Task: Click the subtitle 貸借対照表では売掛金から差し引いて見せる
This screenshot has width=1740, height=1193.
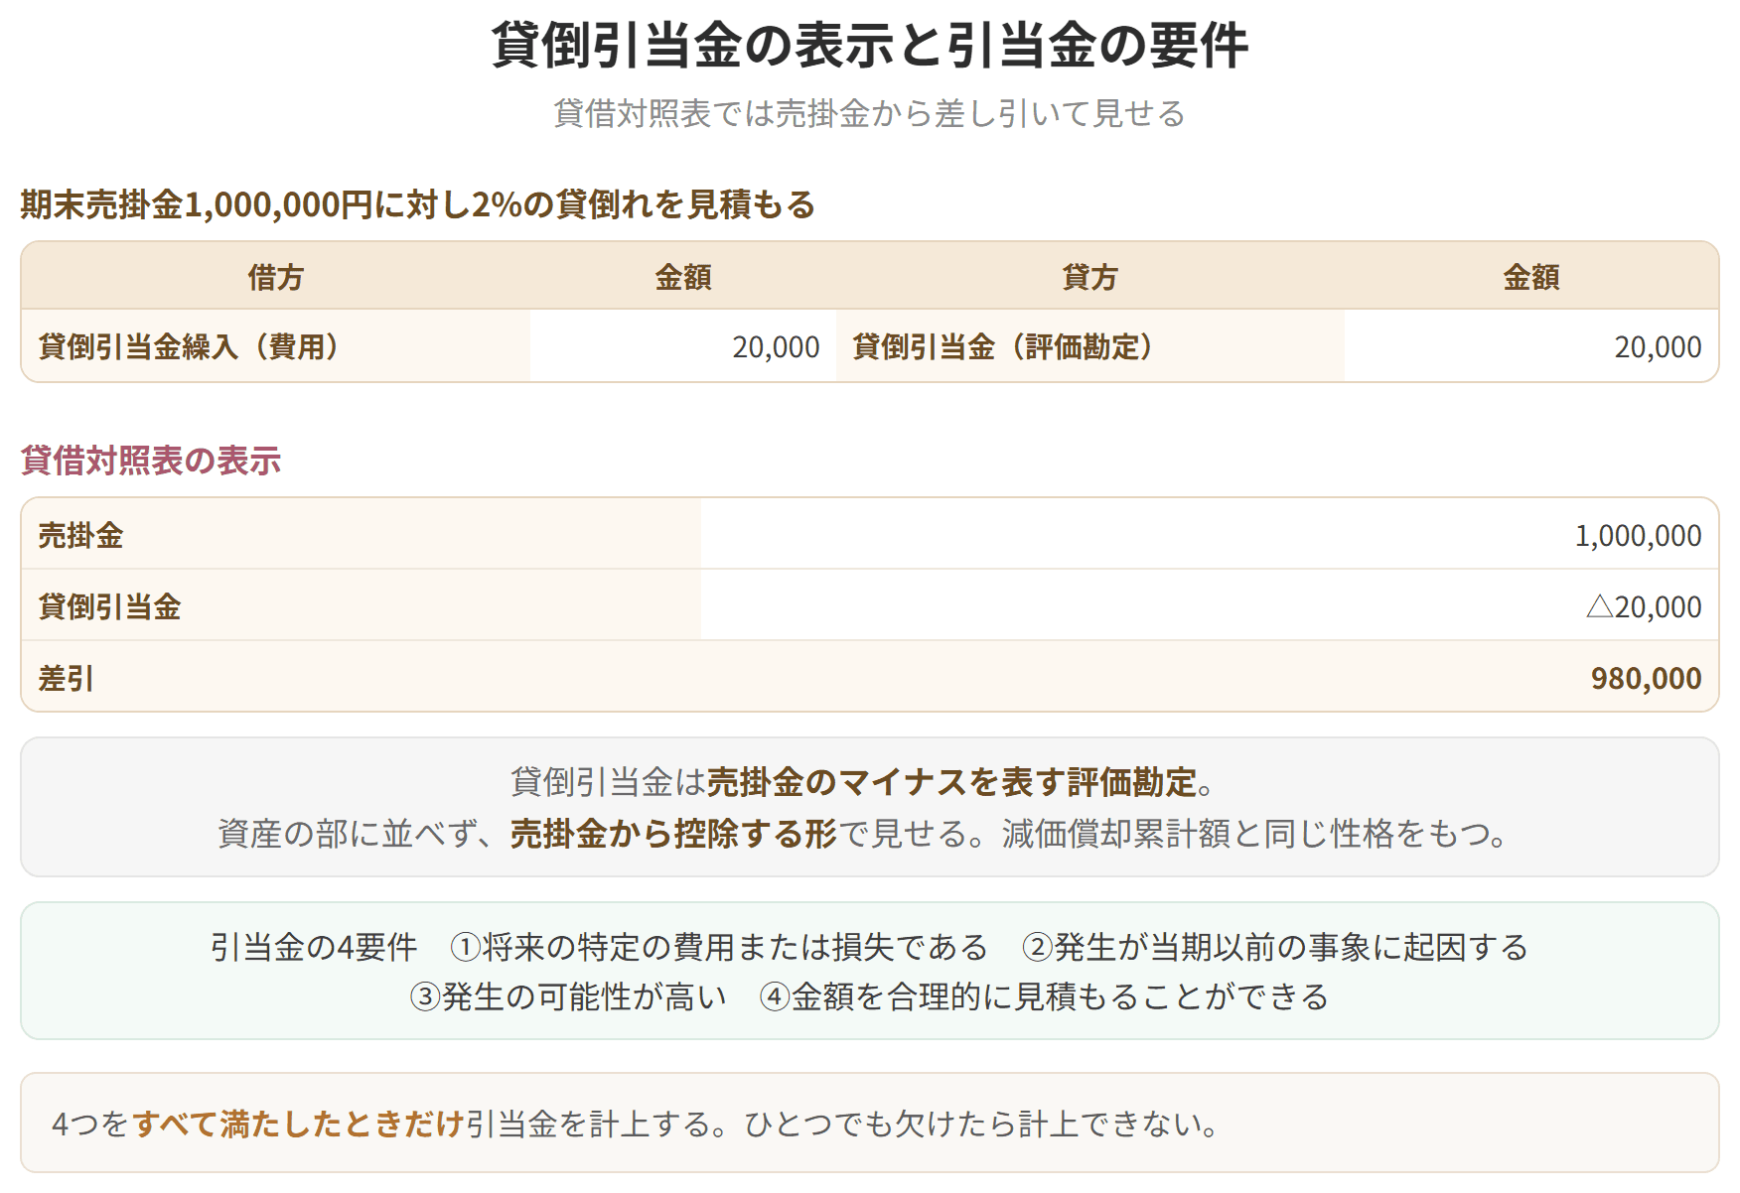Action: [x=870, y=114]
